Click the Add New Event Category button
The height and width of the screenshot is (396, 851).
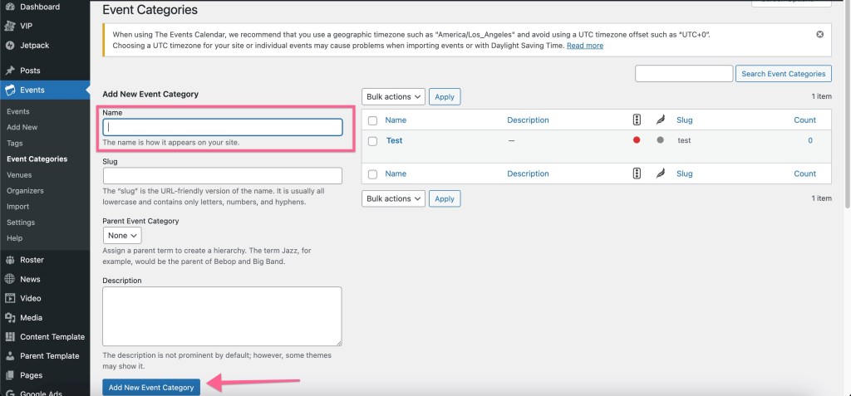[x=151, y=388]
